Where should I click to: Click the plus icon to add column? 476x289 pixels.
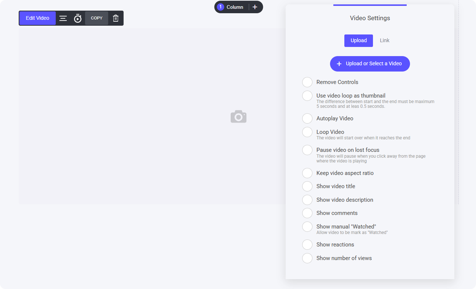255,7
